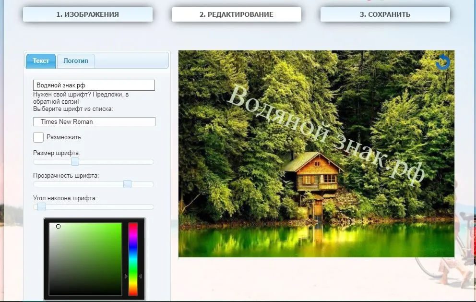
Task: Open step 1 Изображения
Action: pyautogui.click(x=88, y=14)
